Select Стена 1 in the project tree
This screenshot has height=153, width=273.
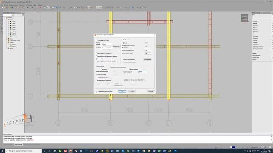[14, 22]
